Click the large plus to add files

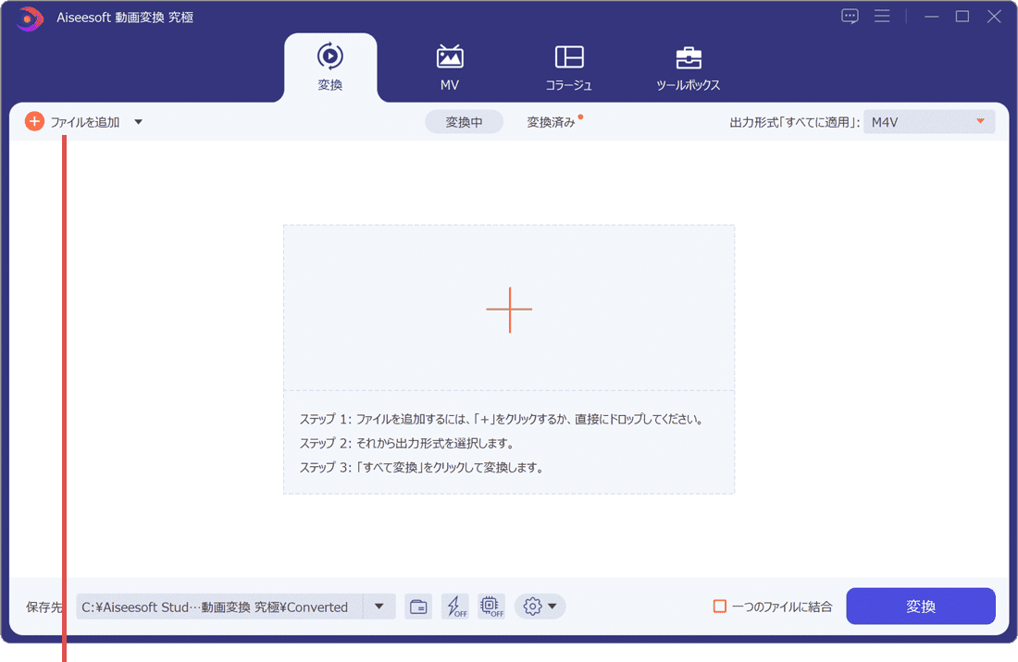click(509, 310)
